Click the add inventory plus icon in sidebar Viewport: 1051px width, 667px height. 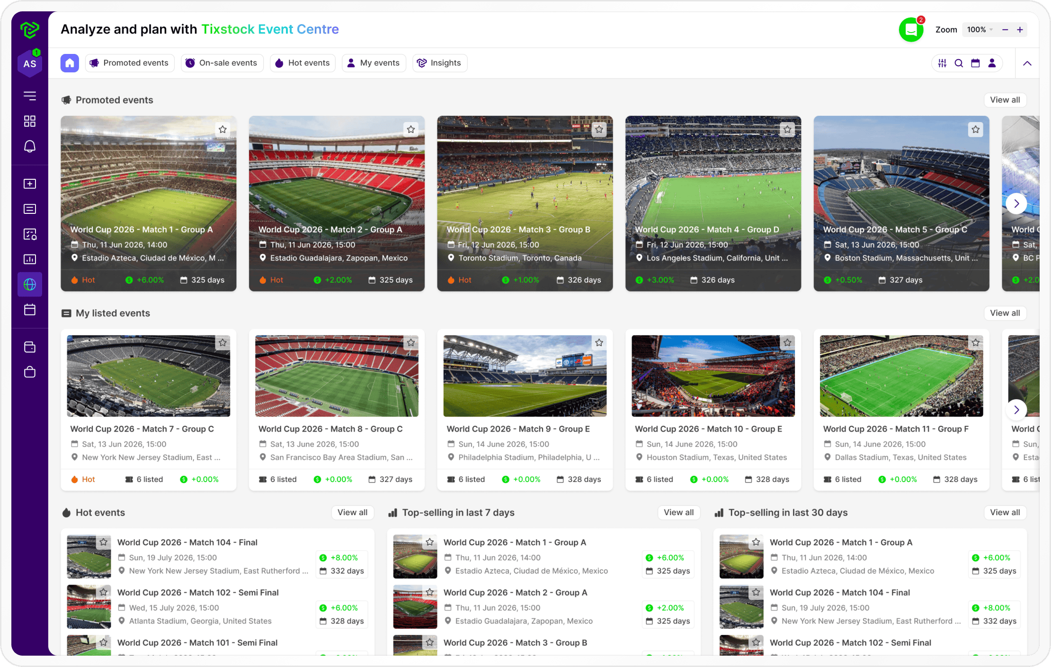(x=30, y=184)
